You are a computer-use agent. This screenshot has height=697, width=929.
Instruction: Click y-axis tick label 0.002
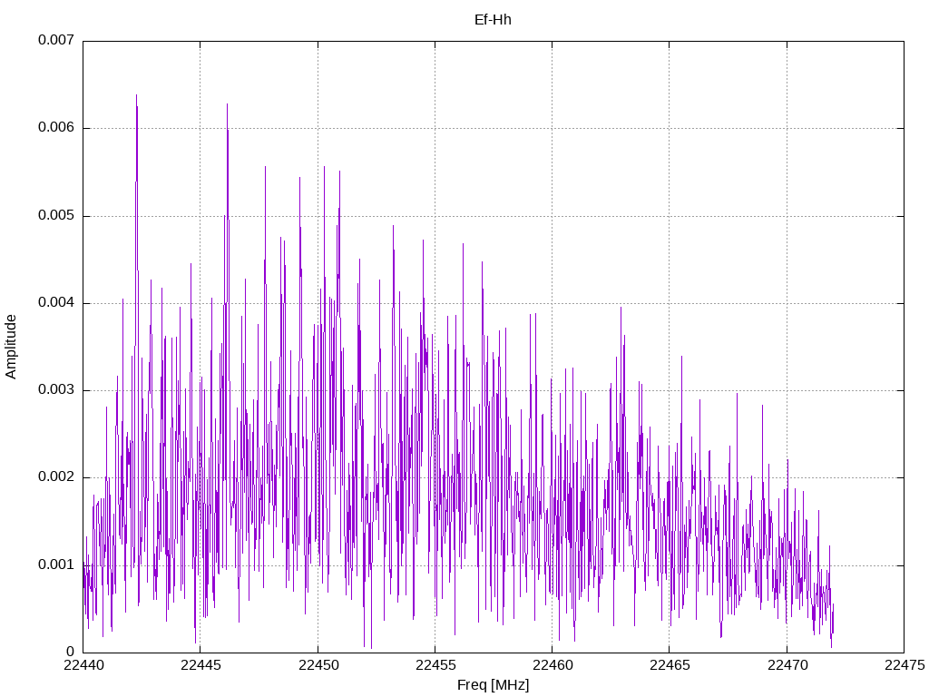tap(56, 477)
